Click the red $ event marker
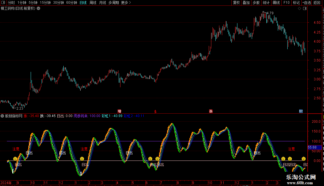 155,112
